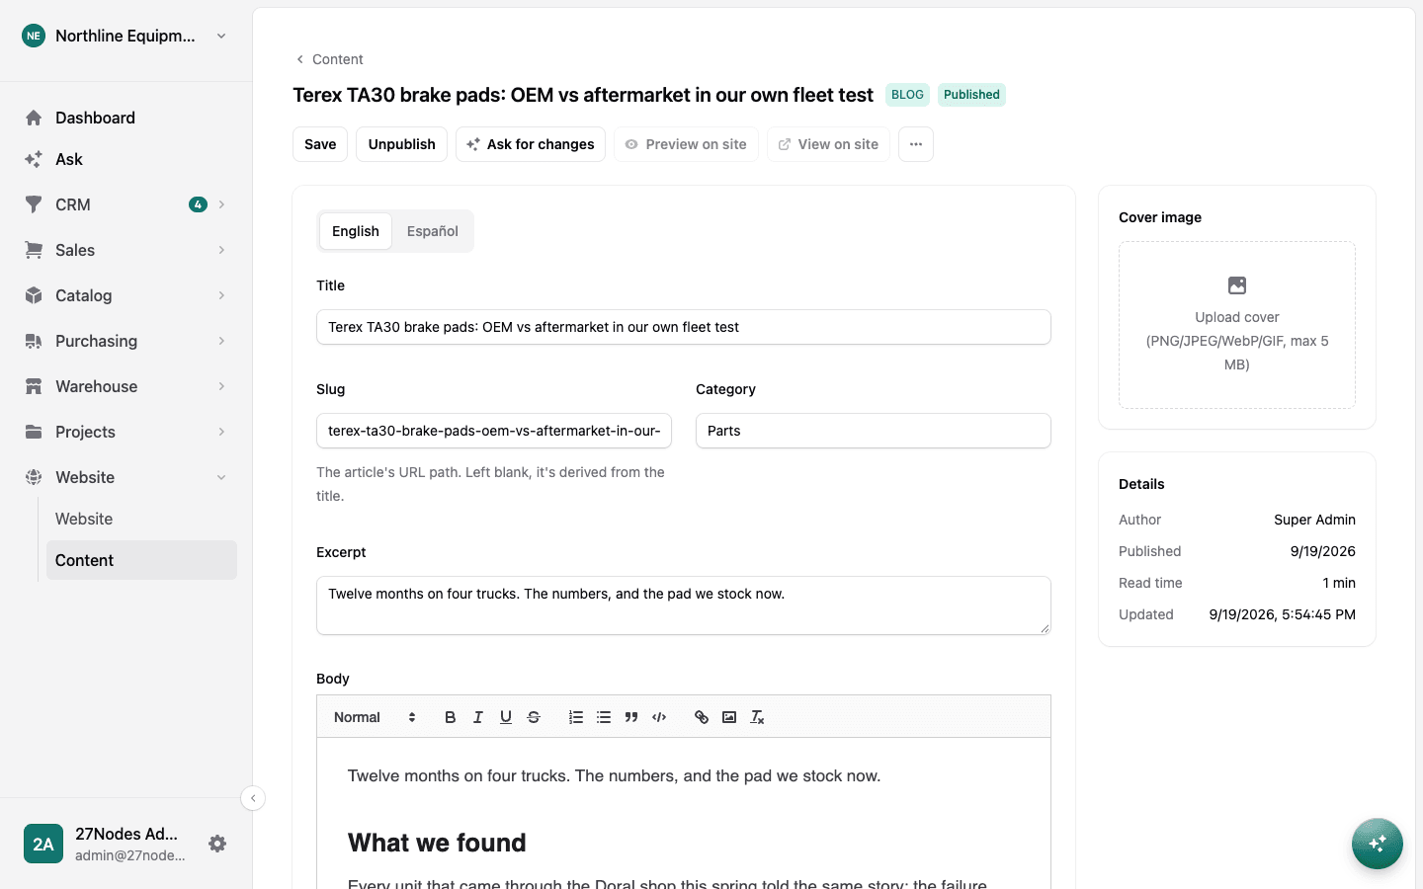Click into the Category input field
The height and width of the screenshot is (889, 1423).
pos(874,431)
